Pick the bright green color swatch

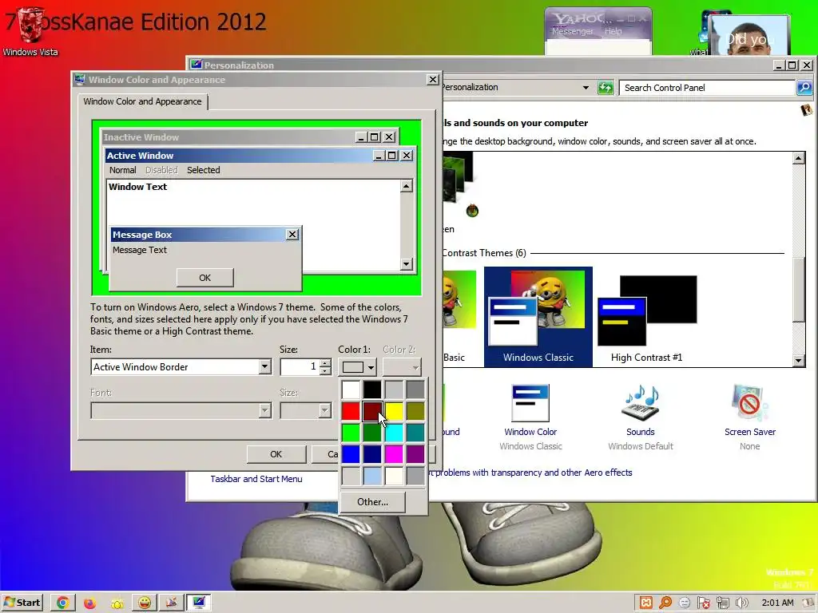pos(351,433)
